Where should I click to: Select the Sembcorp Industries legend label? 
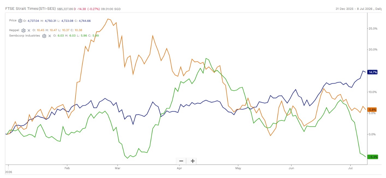(25, 36)
